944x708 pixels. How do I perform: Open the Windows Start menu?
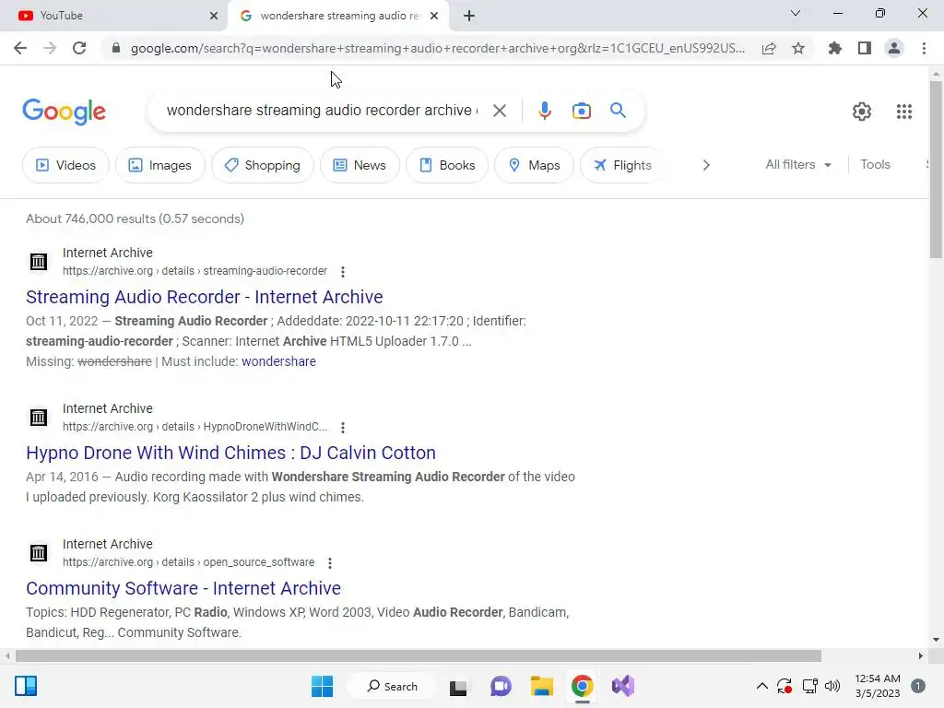[x=322, y=686]
